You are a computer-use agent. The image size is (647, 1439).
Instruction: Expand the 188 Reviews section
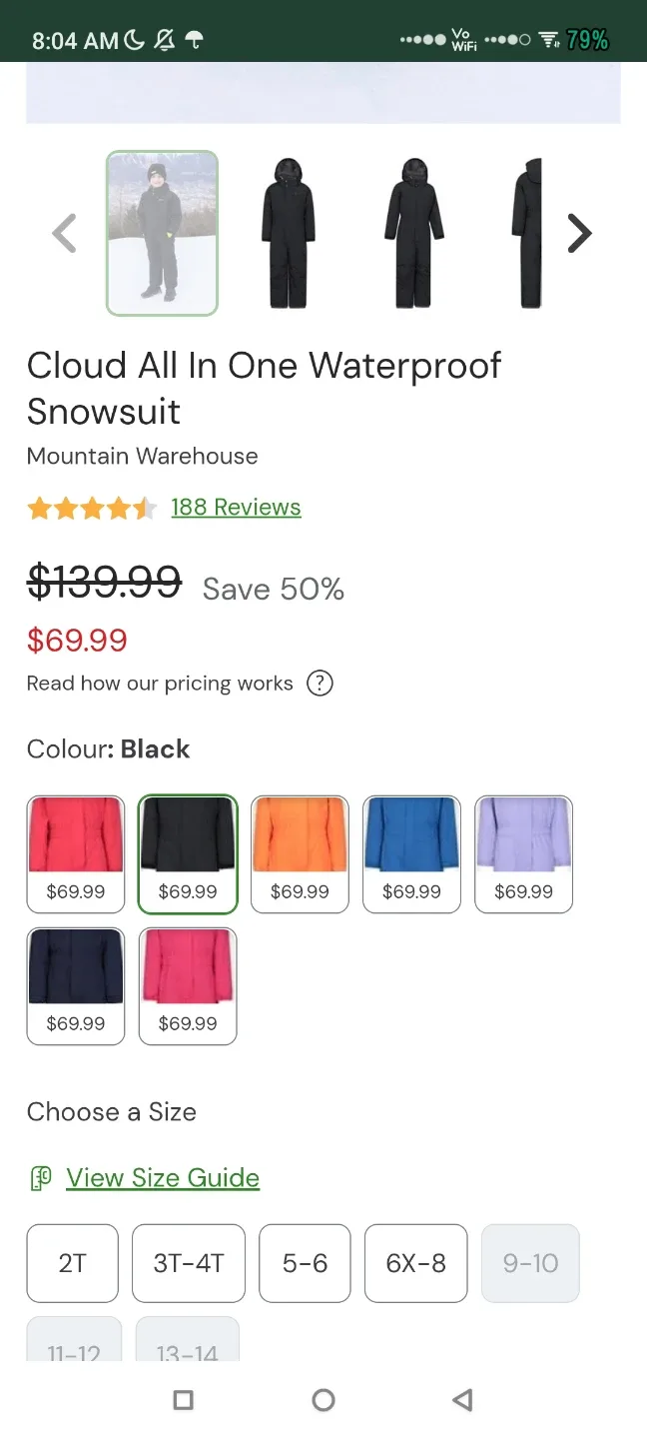(236, 507)
